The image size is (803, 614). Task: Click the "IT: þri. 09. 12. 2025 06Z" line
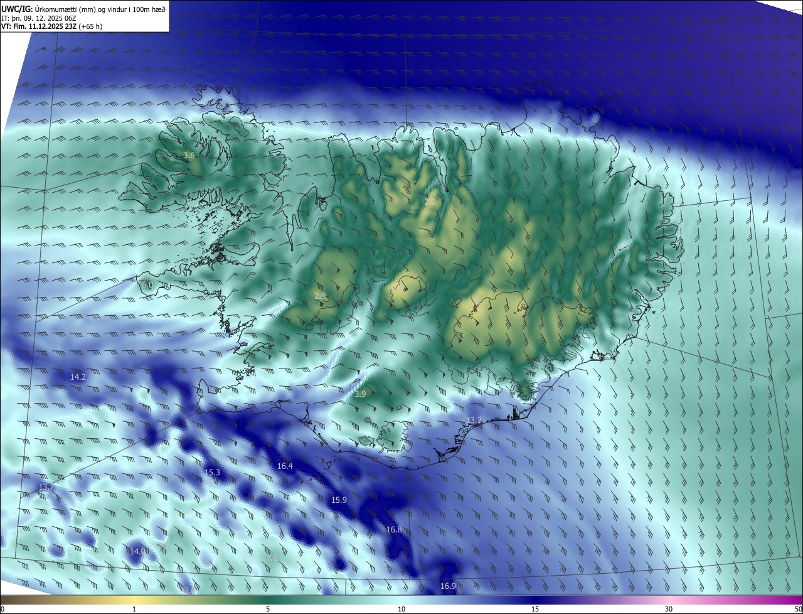point(39,18)
